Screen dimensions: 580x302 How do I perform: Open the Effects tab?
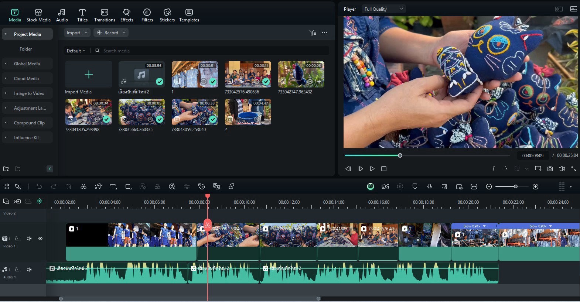pos(127,15)
